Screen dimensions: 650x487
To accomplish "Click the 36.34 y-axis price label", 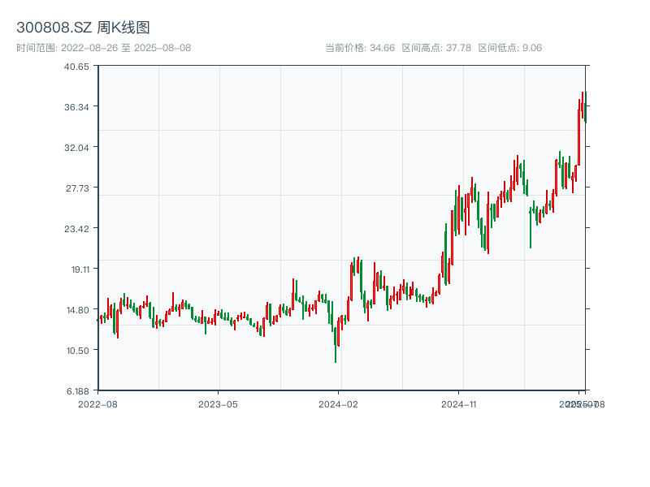I will 76,107.
